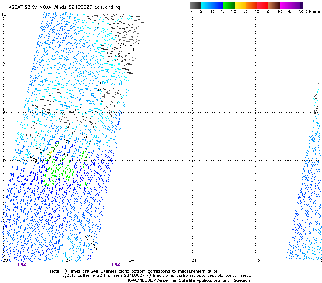Click the '25' label under the color bar
322x283 pixels.
coord(246,12)
